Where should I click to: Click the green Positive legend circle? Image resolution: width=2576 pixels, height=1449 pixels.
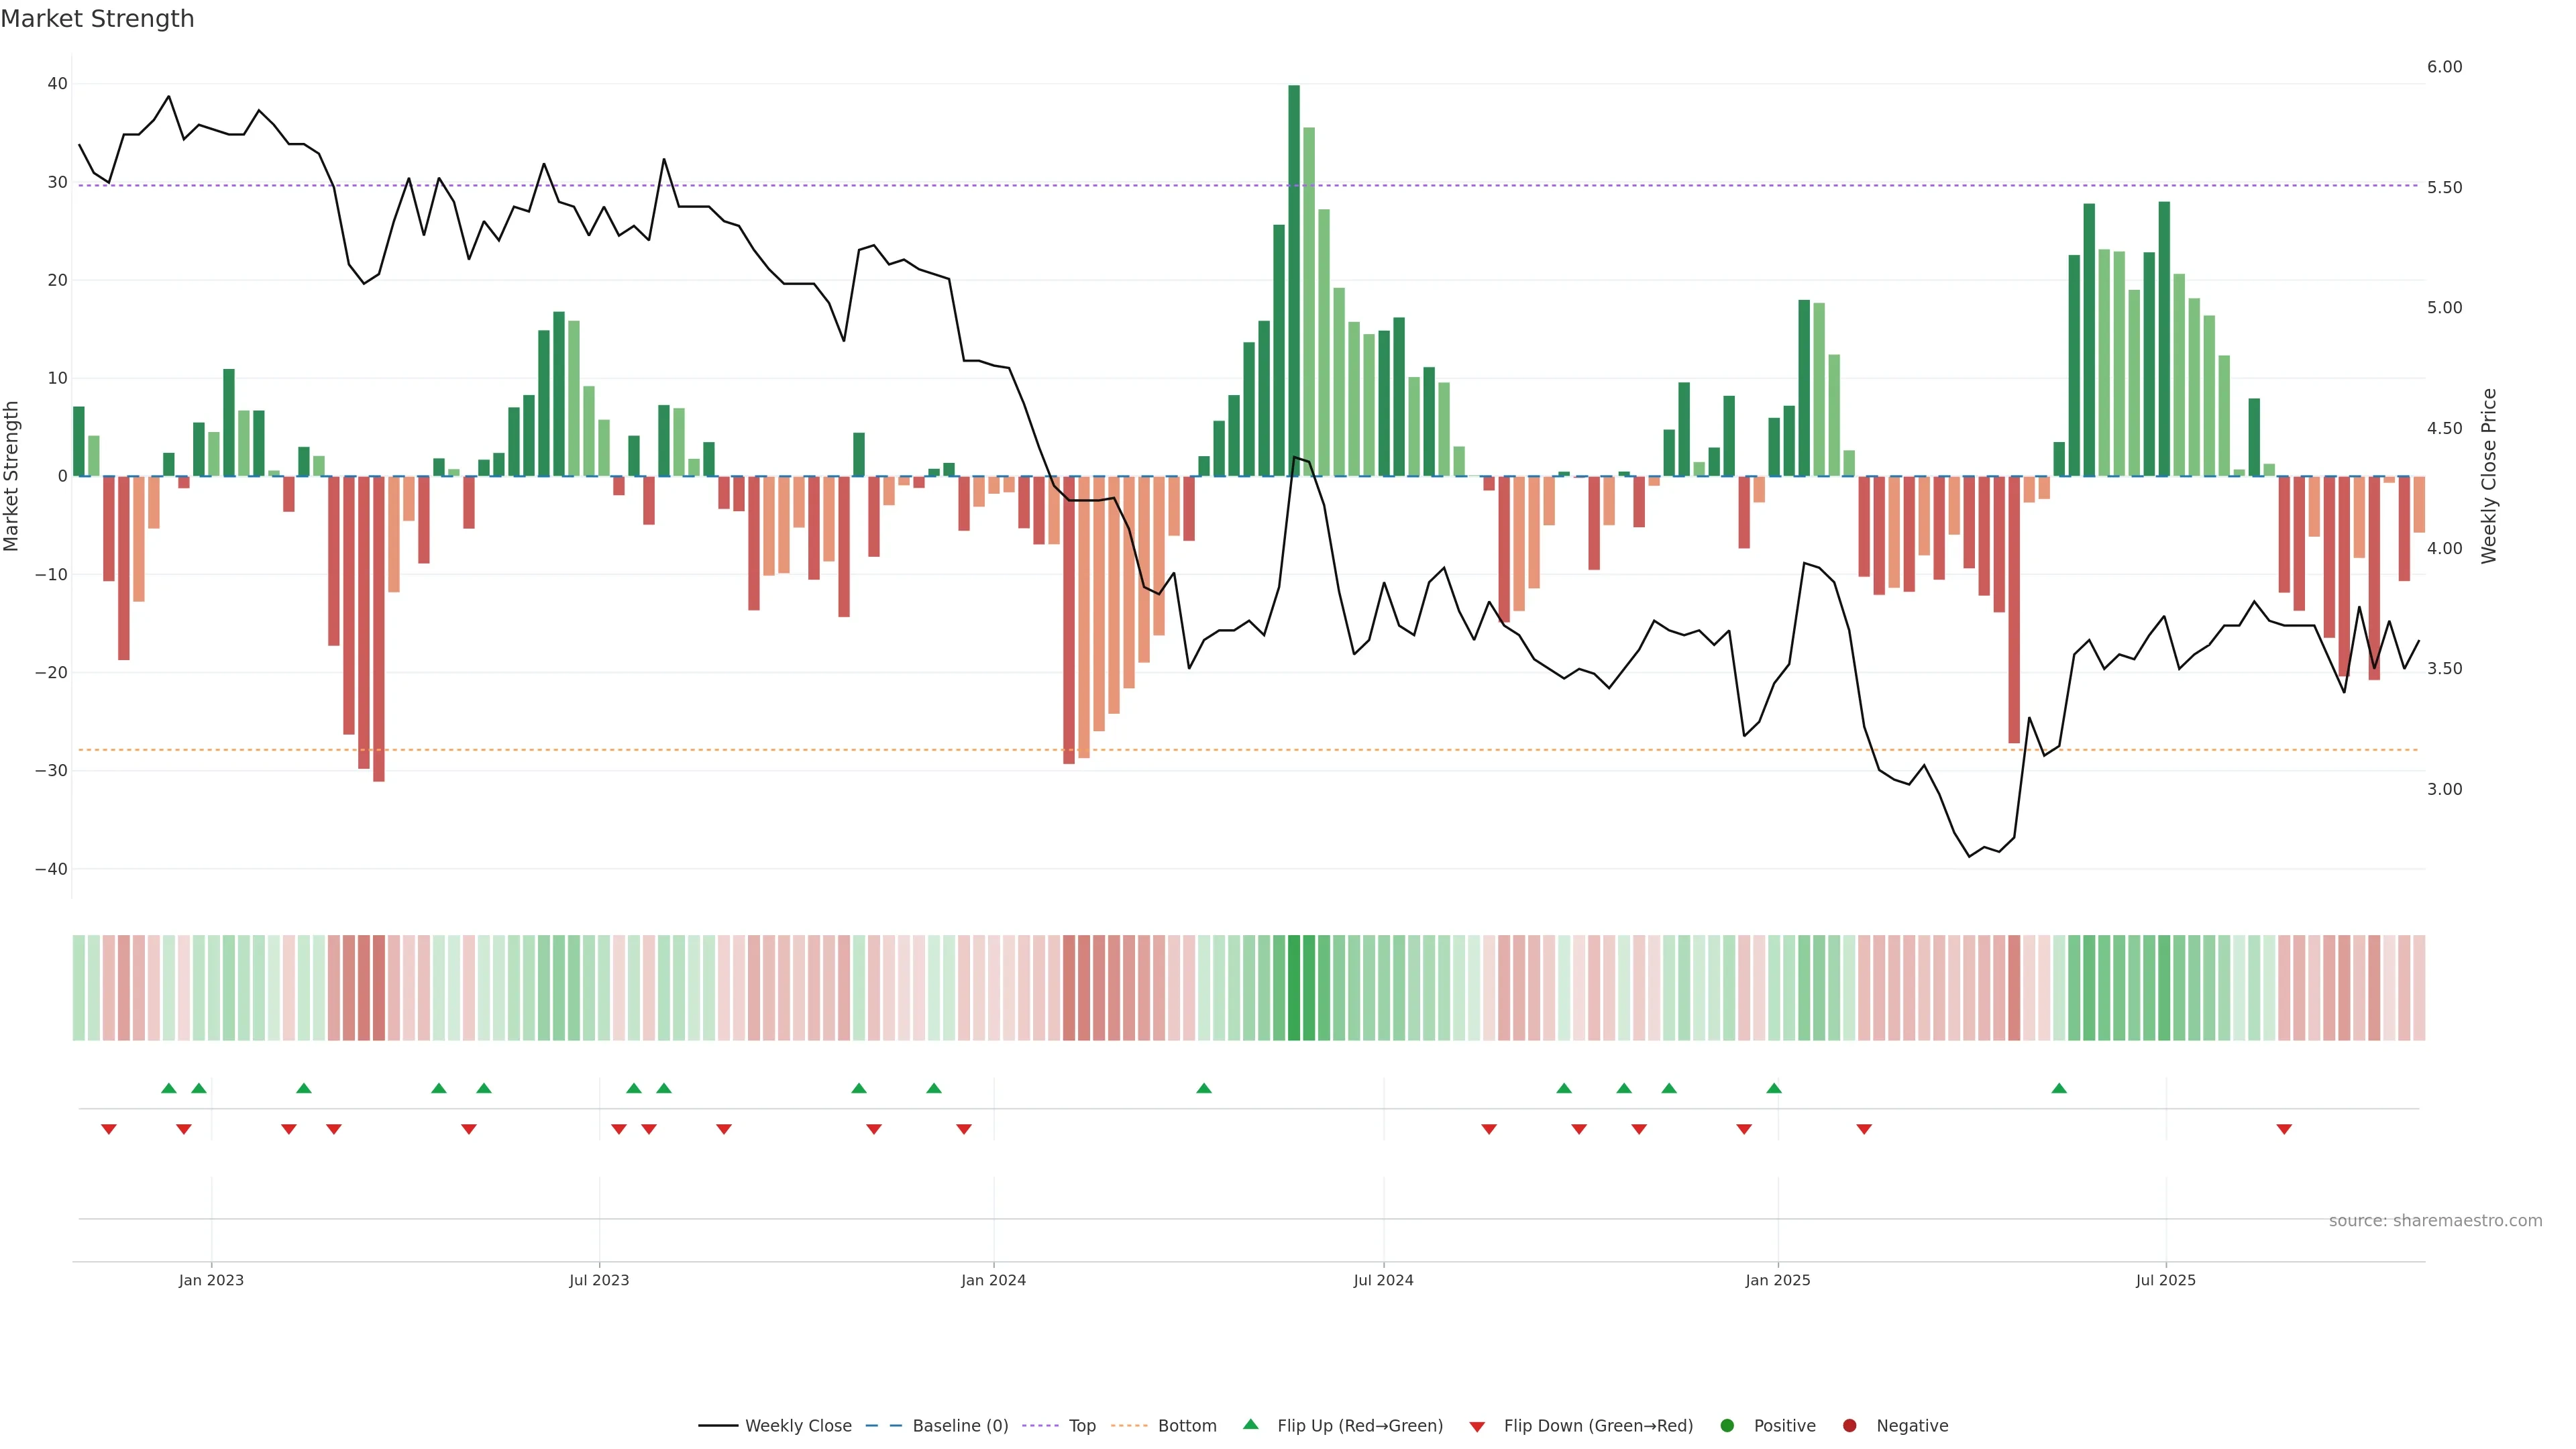1727,1425
